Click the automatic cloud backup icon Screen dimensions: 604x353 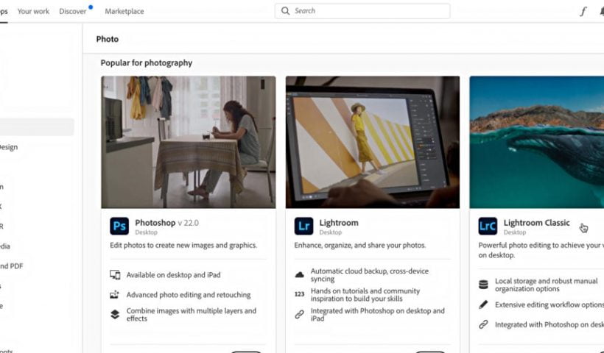[300, 274]
